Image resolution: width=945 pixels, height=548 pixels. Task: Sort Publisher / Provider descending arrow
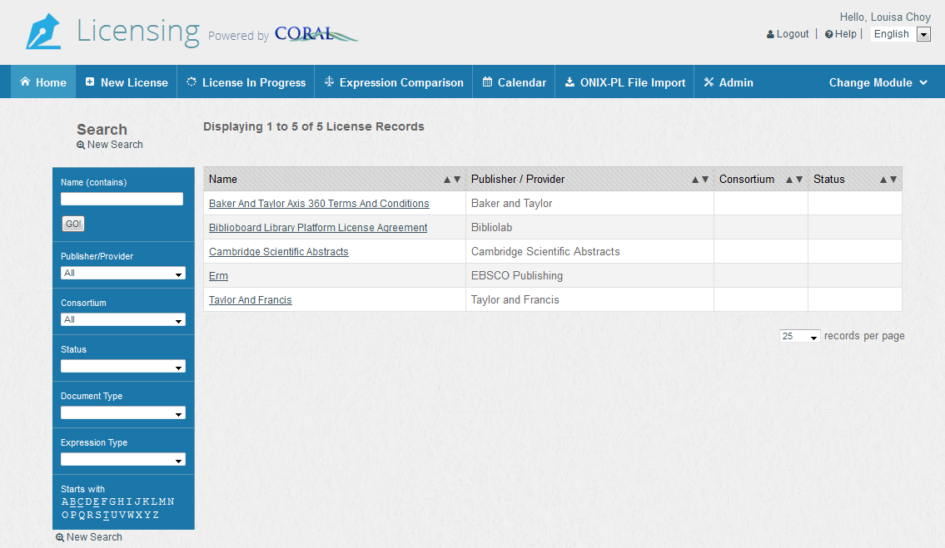705,180
